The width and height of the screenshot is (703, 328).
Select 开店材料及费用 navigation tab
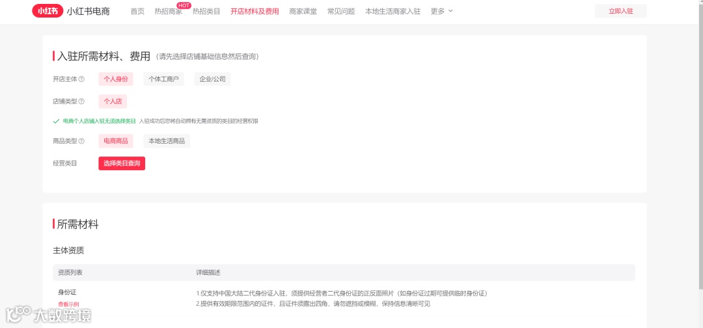click(x=255, y=12)
